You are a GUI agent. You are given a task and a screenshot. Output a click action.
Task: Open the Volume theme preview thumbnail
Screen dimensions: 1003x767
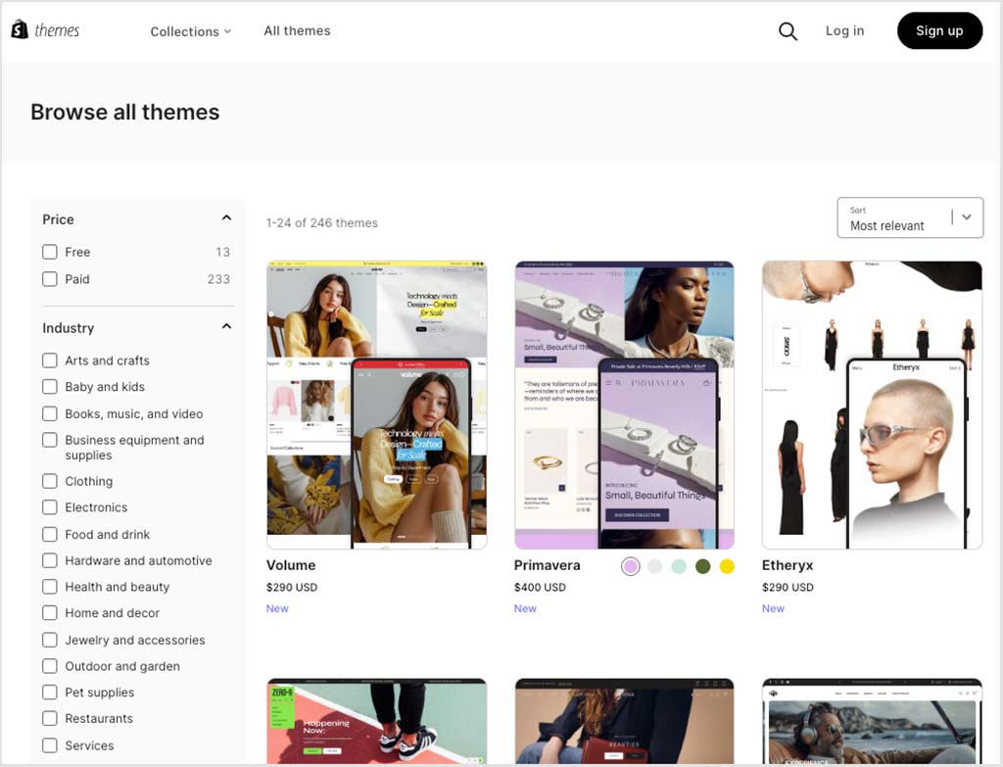click(x=377, y=405)
